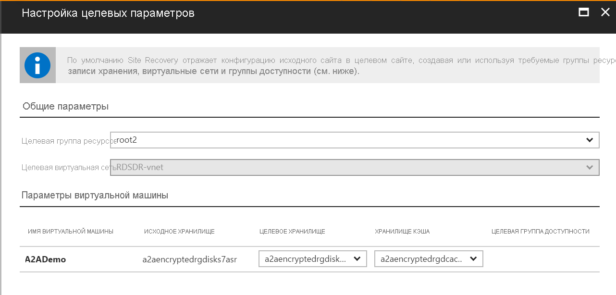Screen dimensions: 616x295
Task: Click the Общие параметры section heading
Action: [x=65, y=107]
